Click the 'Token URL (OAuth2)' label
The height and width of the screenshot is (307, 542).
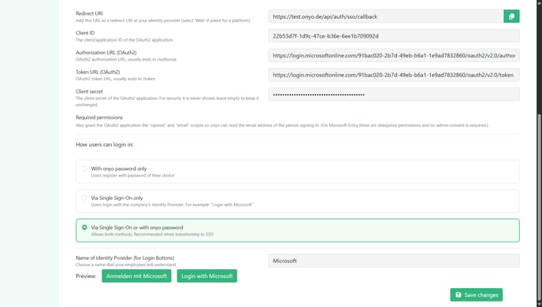tap(98, 72)
